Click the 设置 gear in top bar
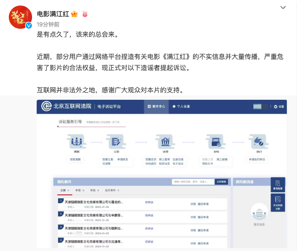 tap(278, 106)
